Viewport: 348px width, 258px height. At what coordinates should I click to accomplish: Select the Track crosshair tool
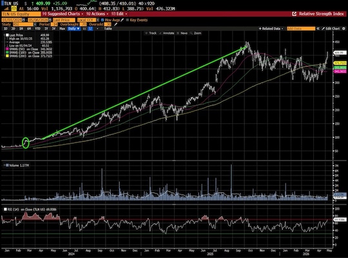coord(151,33)
